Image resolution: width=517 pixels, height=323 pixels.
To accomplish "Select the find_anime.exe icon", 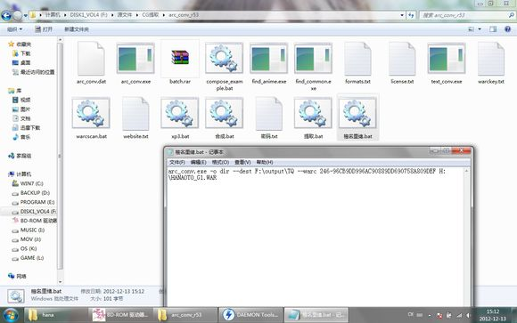I will (x=268, y=59).
